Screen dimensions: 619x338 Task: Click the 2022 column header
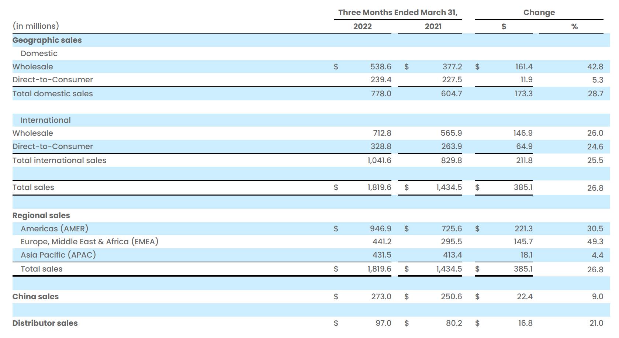[362, 27]
